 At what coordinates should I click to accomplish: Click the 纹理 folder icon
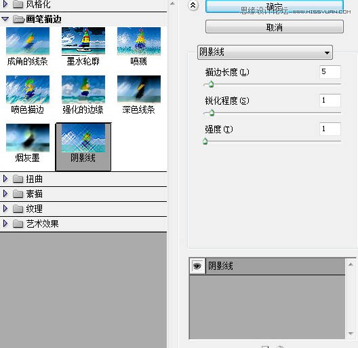[18, 209]
